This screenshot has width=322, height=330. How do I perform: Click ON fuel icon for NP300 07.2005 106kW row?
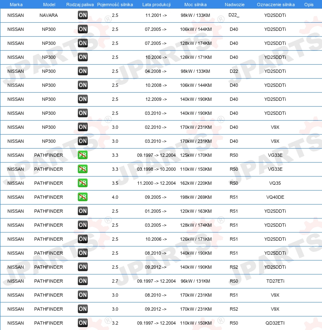(82, 29)
